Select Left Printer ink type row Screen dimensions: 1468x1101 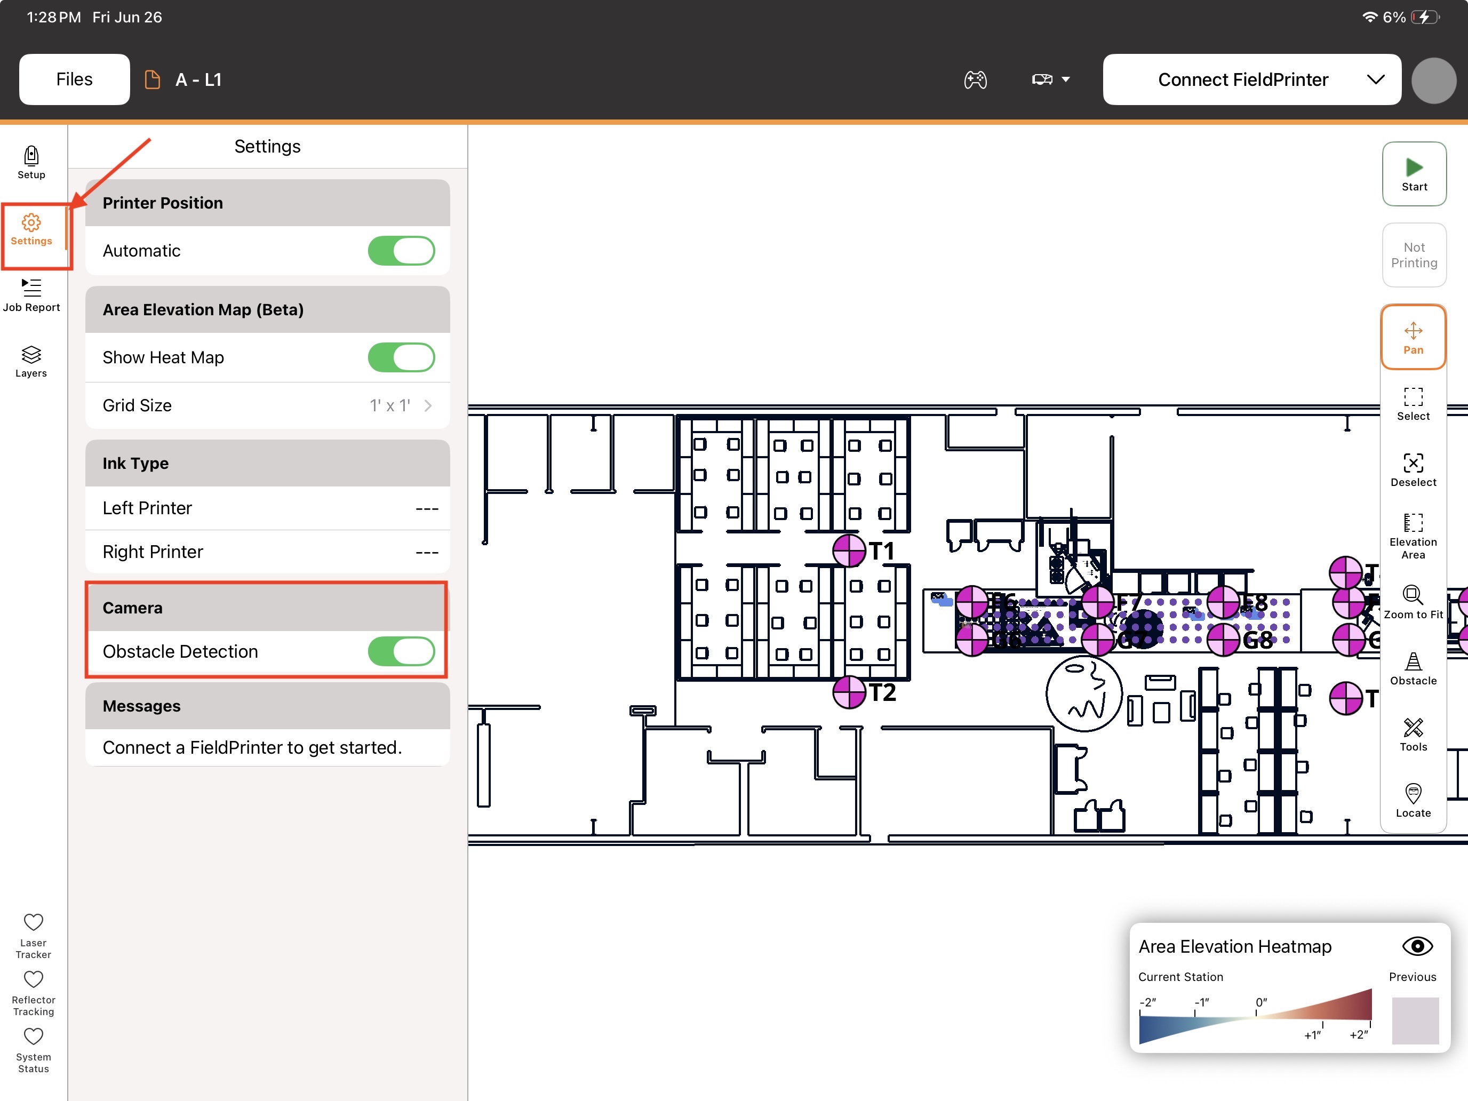click(x=267, y=508)
